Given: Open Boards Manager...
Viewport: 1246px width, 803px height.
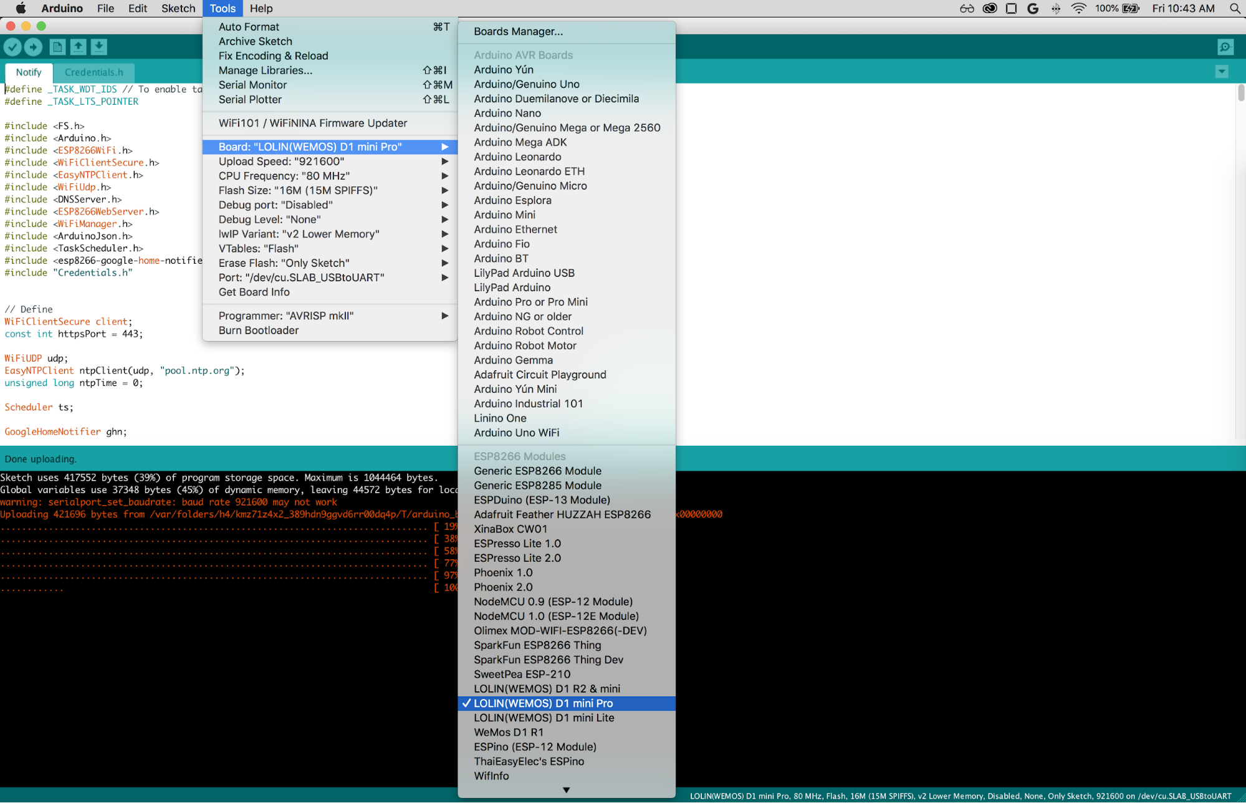Looking at the screenshot, I should click(518, 32).
